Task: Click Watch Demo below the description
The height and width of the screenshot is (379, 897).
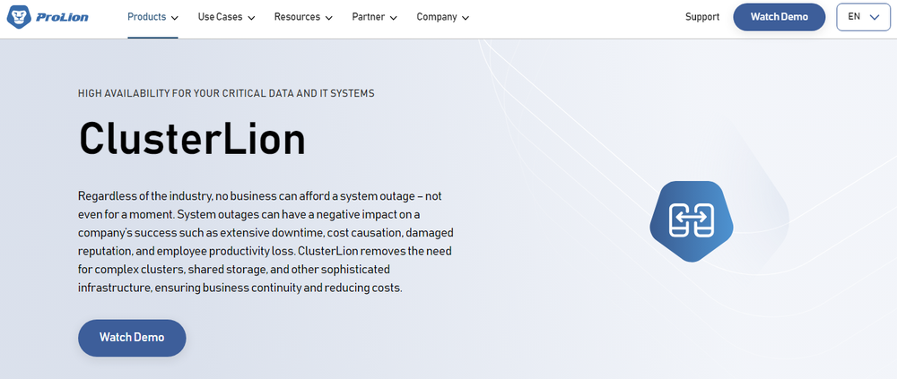Action: click(132, 338)
